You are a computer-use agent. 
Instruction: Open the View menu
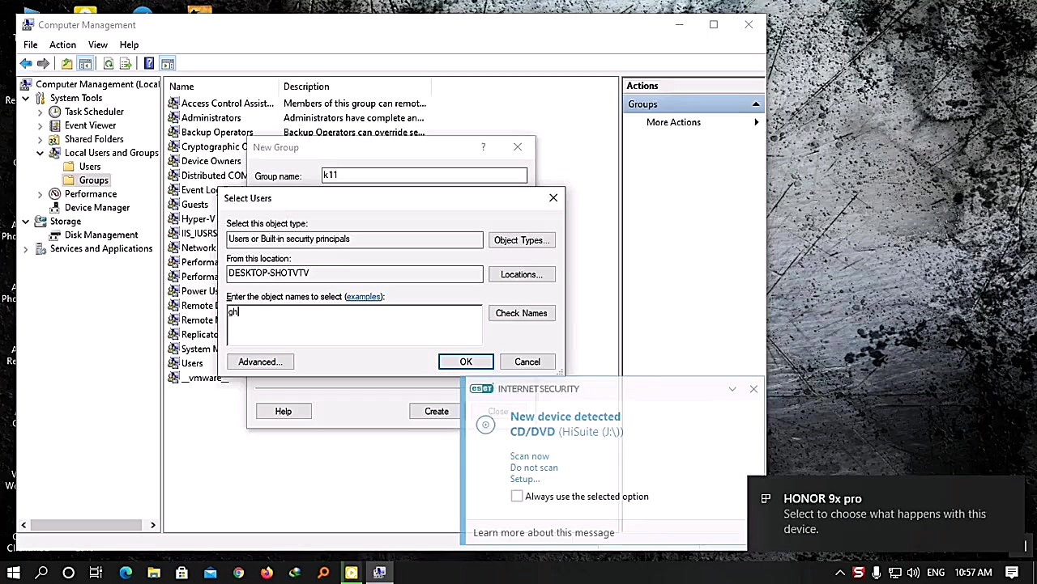97,44
